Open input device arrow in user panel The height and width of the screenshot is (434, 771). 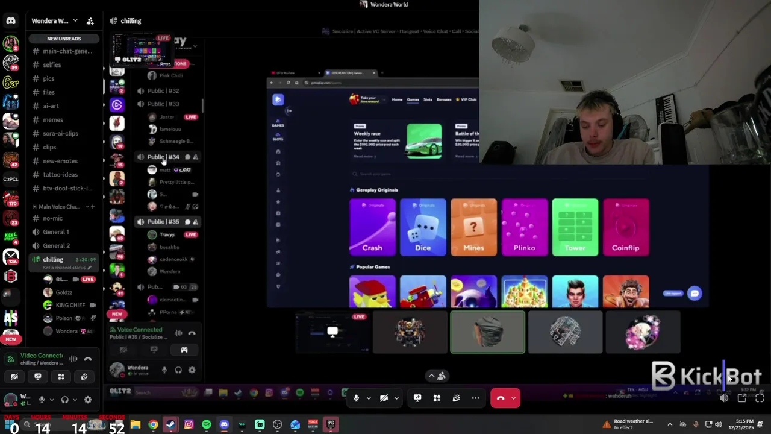point(52,399)
